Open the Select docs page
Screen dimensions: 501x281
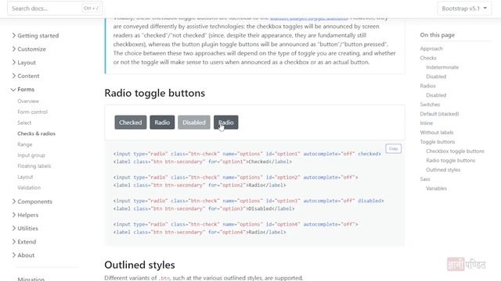(24, 123)
